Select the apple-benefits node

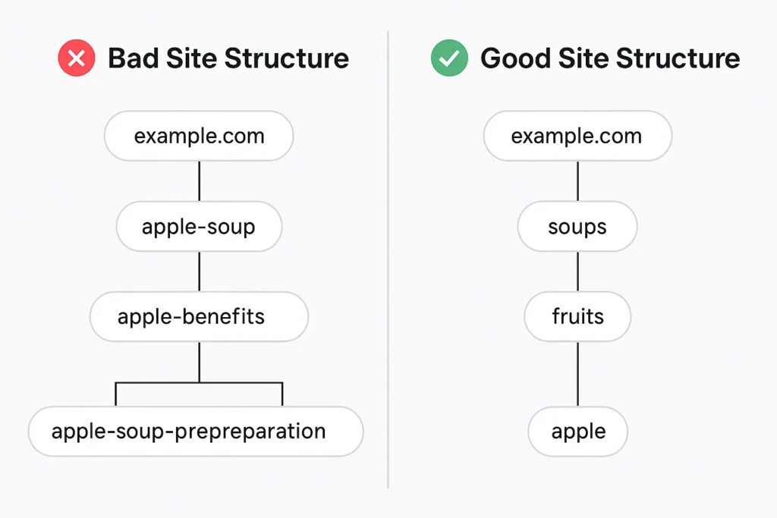coord(199,316)
